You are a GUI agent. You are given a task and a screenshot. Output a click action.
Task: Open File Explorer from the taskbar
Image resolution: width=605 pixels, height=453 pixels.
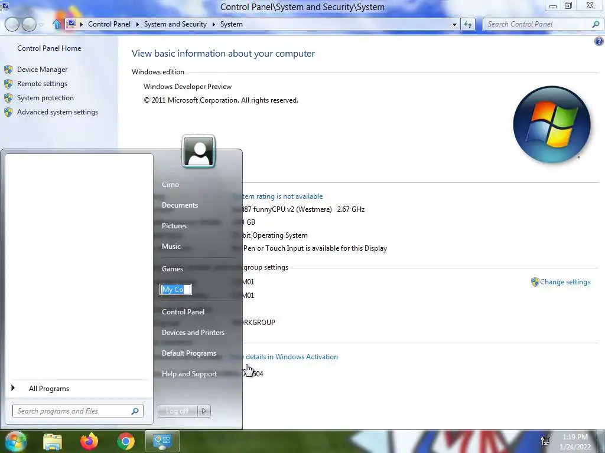53,441
